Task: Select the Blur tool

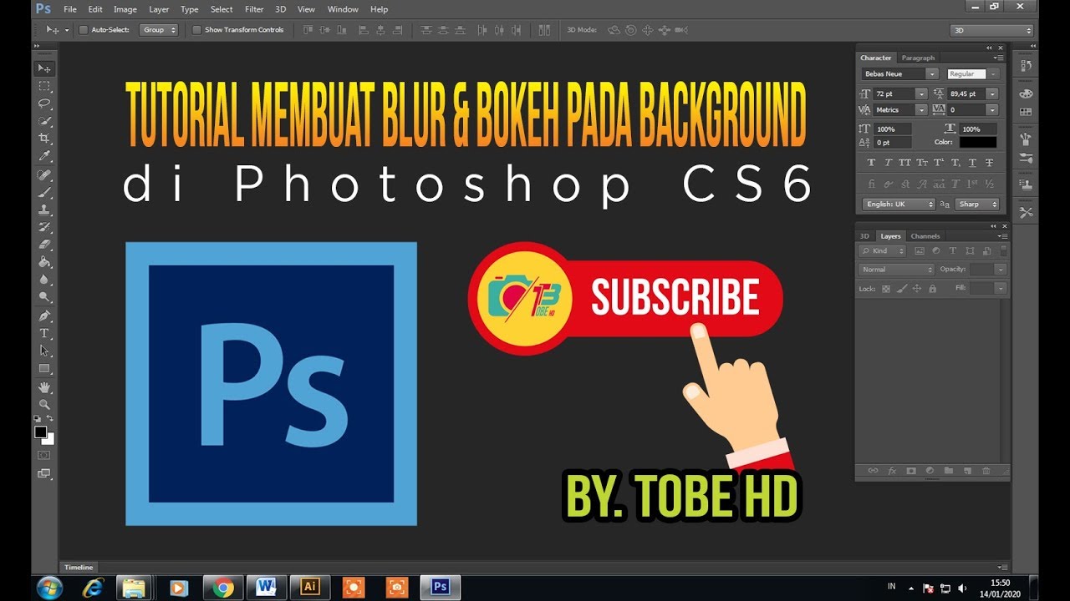Action: pyautogui.click(x=44, y=280)
